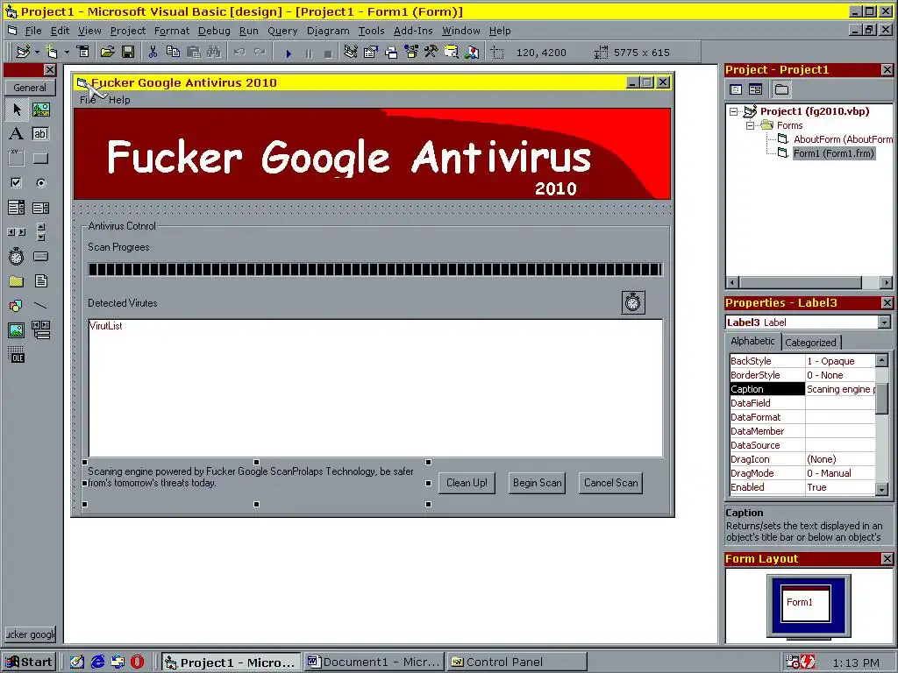The height and width of the screenshot is (673, 898).
Task: Select the FileListBox control tool
Action: coord(40,281)
